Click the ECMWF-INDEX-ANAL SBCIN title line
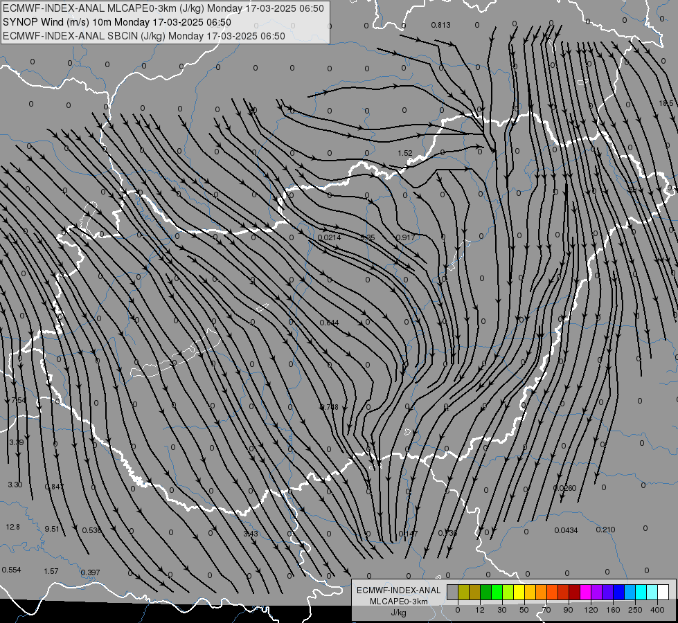This screenshot has height=623, width=678. (144, 36)
